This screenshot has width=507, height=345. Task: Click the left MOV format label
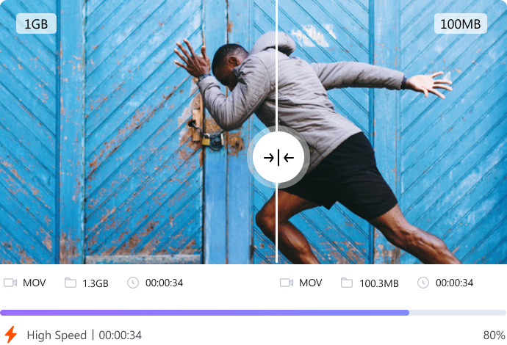(35, 283)
